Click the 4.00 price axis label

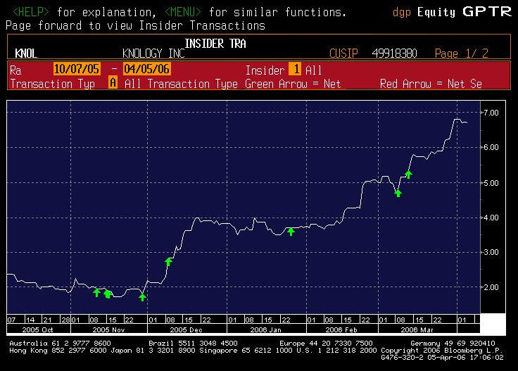point(491,218)
